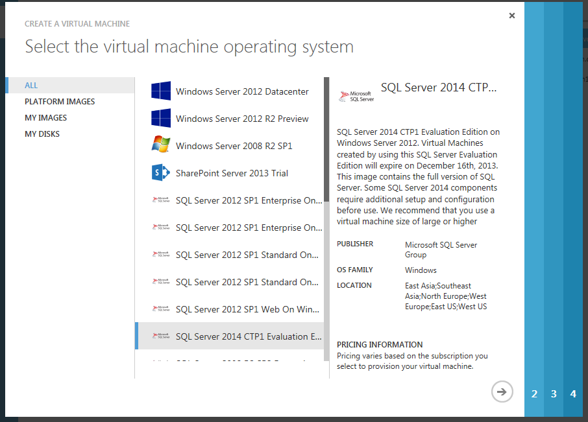Click Windows logo beside Windows Server 2012 Datacenter
Image resolution: width=588 pixels, height=422 pixels.
coord(161,91)
